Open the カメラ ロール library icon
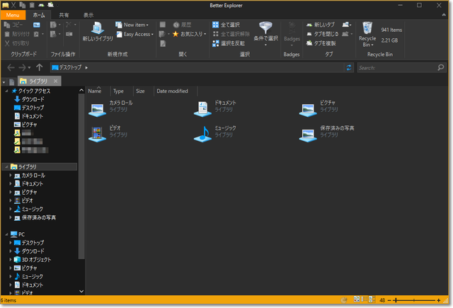The width and height of the screenshot is (453, 308). 96,108
